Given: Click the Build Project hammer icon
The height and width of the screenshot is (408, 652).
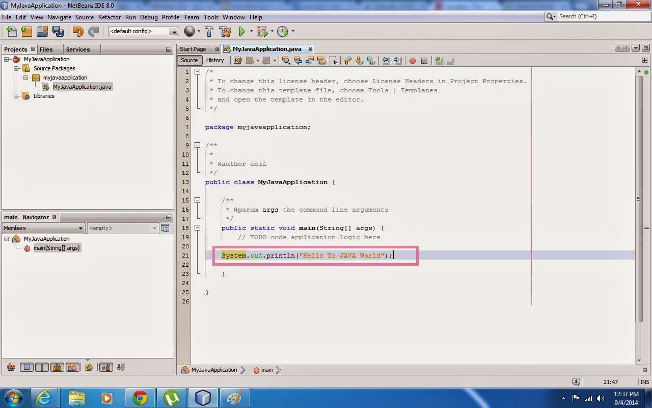Looking at the screenshot, I should 209,32.
